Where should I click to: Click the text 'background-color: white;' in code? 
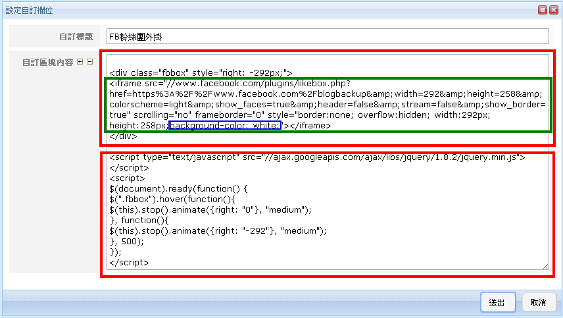pos(225,125)
